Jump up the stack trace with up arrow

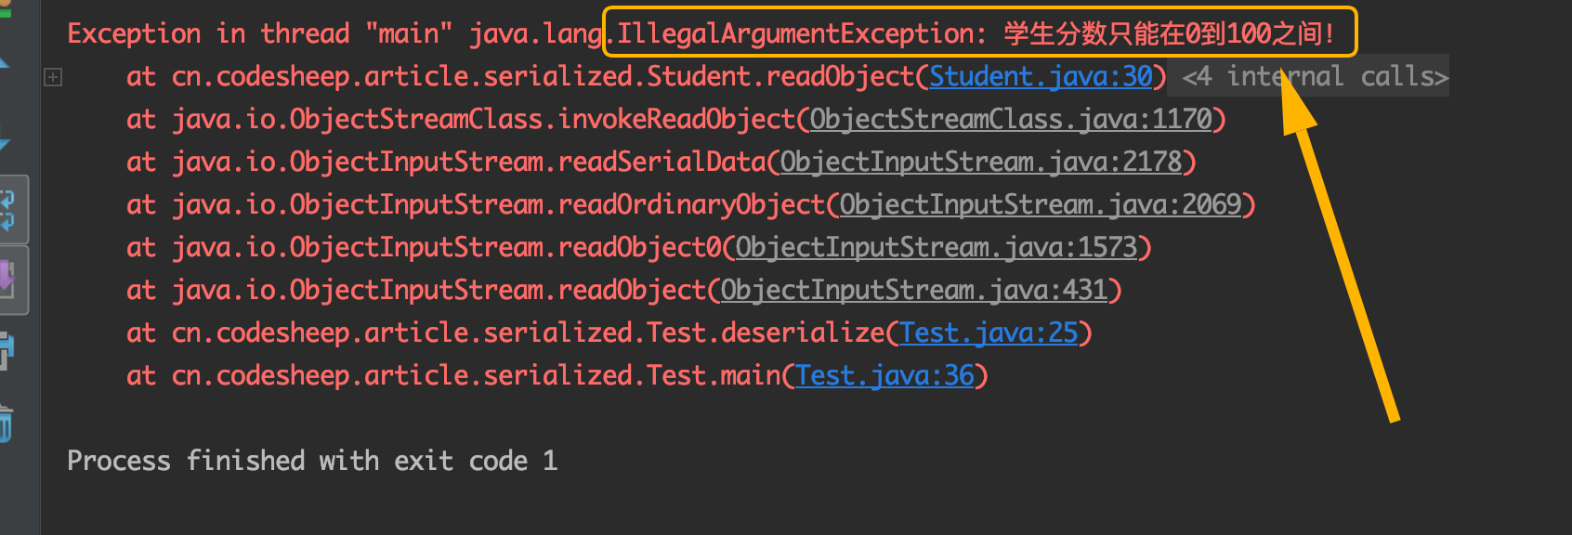click(x=4, y=63)
